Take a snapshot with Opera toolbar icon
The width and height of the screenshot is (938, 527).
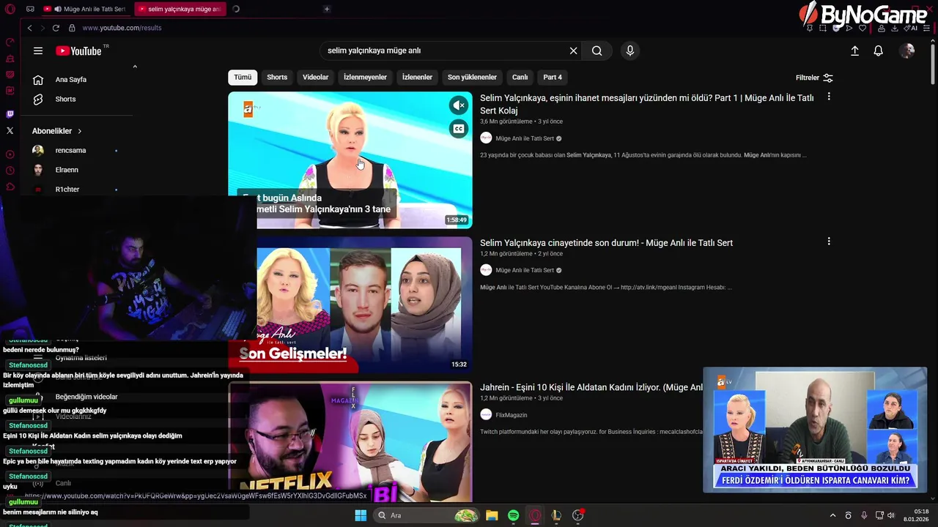[x=823, y=28]
